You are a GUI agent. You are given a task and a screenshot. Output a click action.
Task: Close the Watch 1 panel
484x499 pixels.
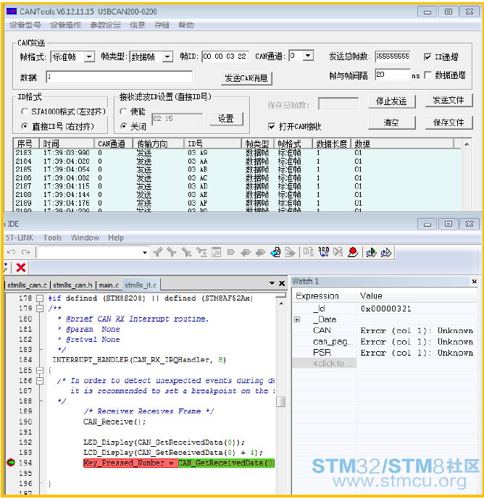474,281
